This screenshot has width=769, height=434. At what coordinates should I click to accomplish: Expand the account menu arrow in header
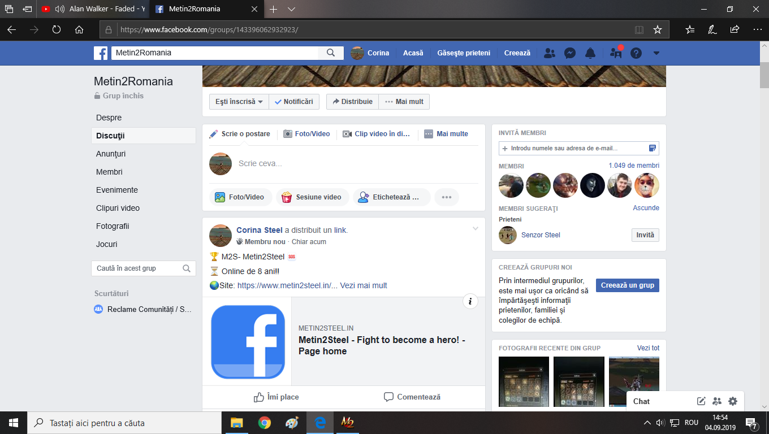(x=656, y=53)
